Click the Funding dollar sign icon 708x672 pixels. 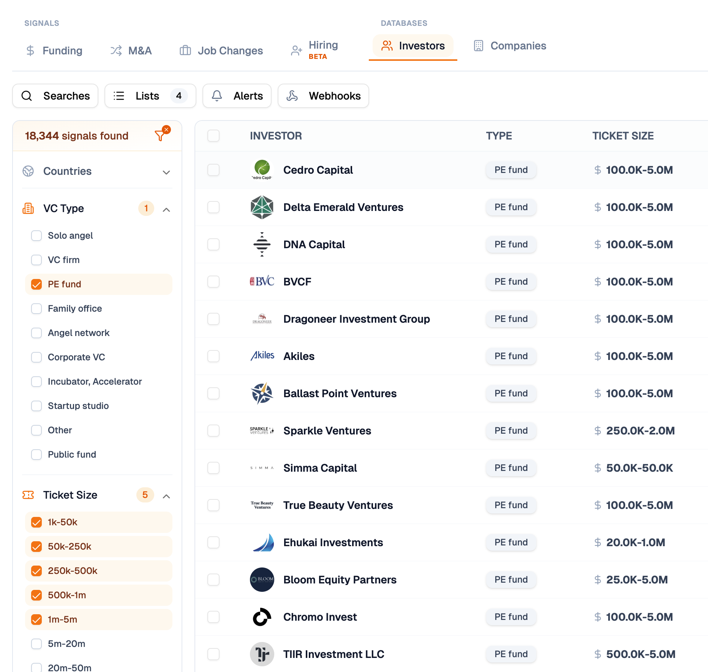(30, 51)
